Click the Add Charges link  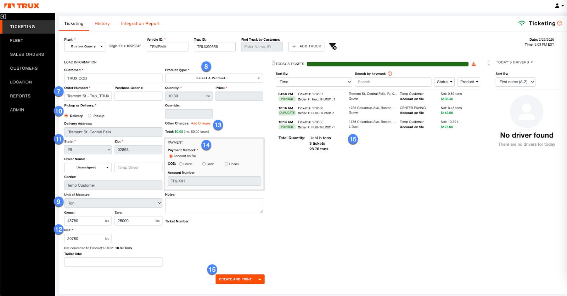201,123
